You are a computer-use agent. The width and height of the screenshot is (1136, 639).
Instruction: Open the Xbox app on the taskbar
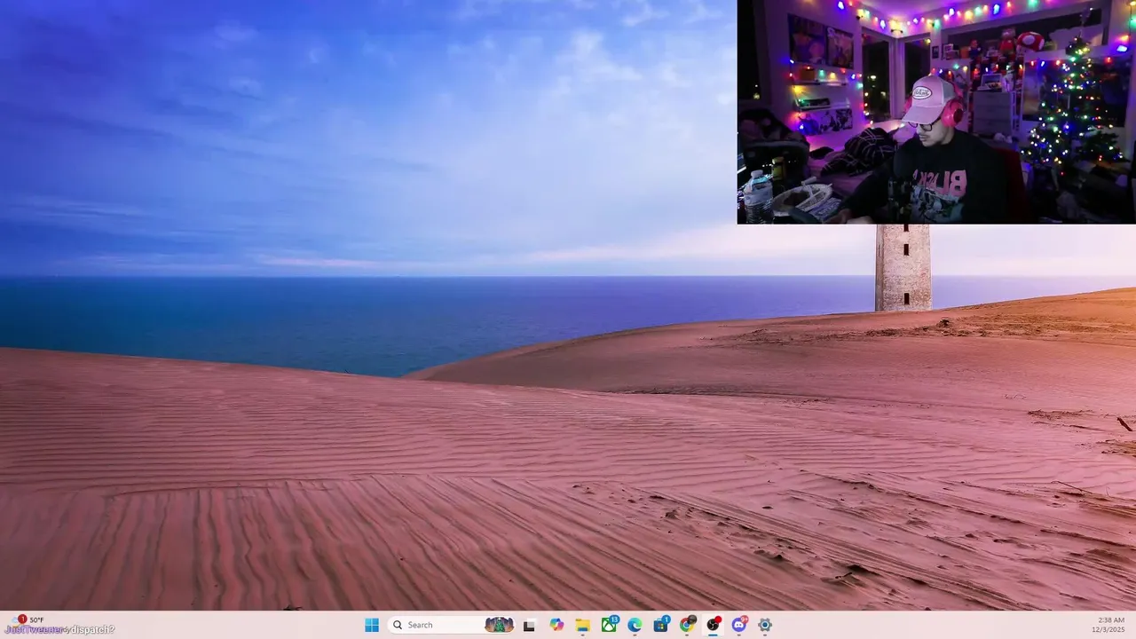[609, 625]
